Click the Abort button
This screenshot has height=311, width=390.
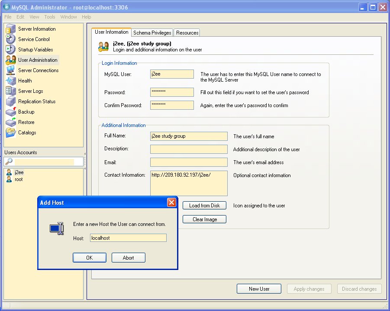(129, 257)
